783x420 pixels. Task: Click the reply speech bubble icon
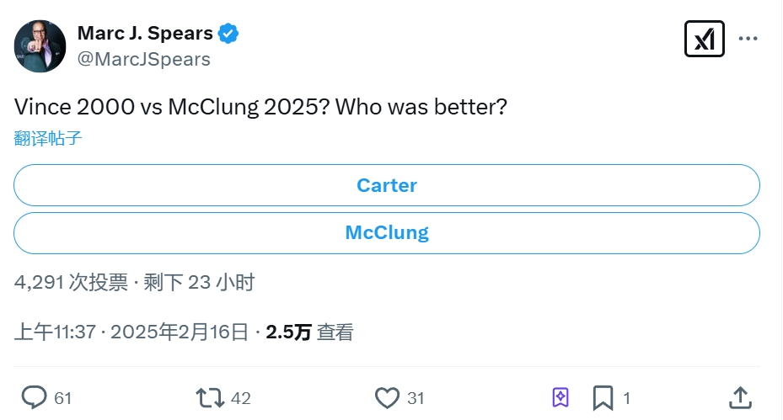(x=34, y=397)
